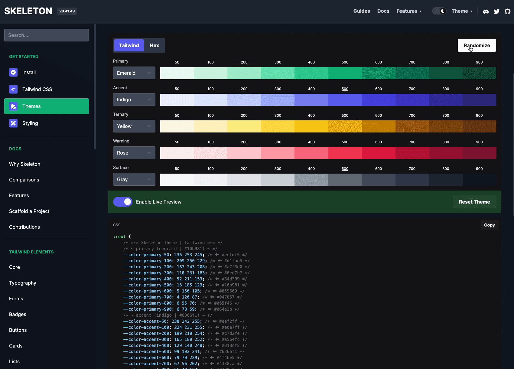This screenshot has height=369, width=514.
Task: Open the Warning Rose color dropdown
Action: click(x=134, y=153)
